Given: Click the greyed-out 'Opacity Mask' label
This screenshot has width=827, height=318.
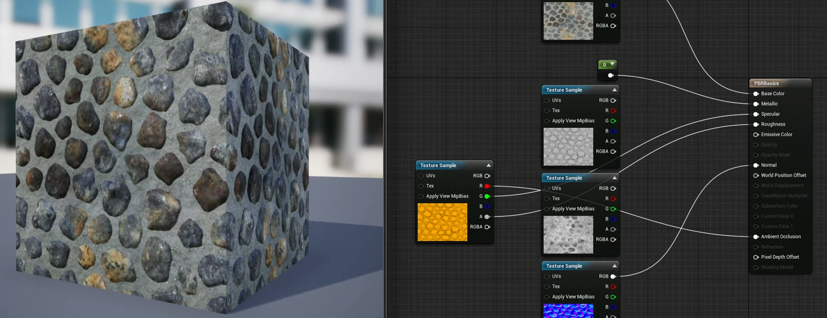Looking at the screenshot, I should [x=776, y=155].
